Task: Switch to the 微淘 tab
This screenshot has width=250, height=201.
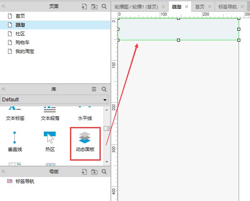Action: tap(176, 7)
